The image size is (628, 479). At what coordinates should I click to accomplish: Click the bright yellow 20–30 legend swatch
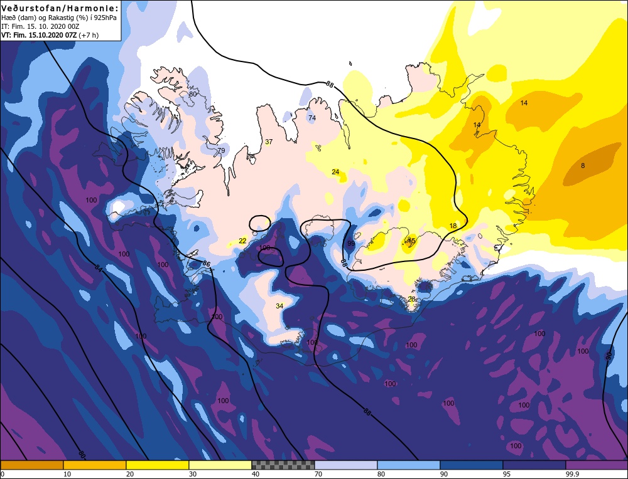point(158,465)
